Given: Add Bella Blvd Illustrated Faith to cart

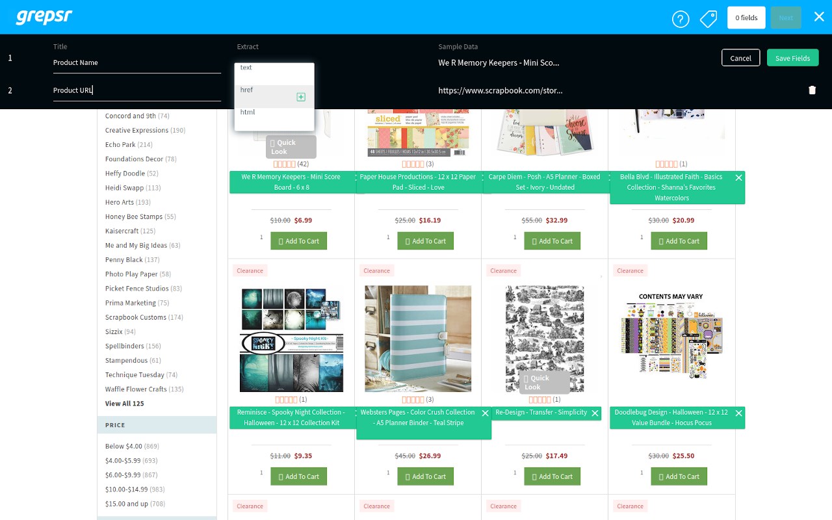Looking at the screenshot, I should click(x=679, y=241).
